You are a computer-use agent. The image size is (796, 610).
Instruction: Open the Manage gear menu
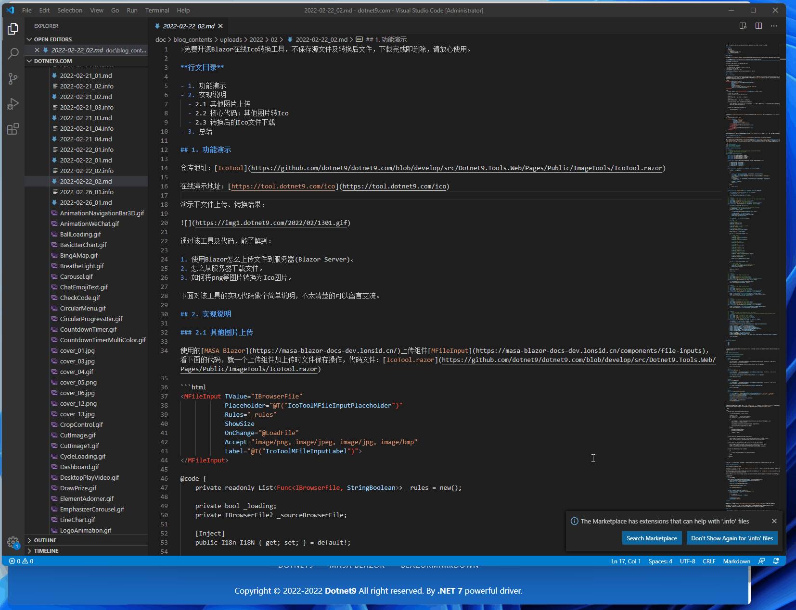pos(13,543)
